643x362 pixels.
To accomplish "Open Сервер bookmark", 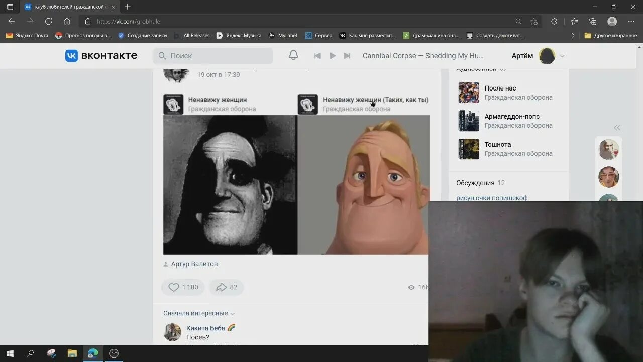I will (318, 35).
